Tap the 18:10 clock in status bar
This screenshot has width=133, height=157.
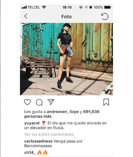tap(67, 7)
